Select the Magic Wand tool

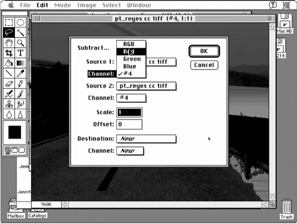pos(21,32)
